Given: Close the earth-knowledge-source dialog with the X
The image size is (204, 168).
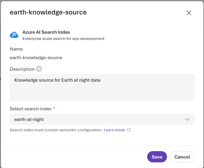Looking at the screenshot, I should click(x=189, y=13).
